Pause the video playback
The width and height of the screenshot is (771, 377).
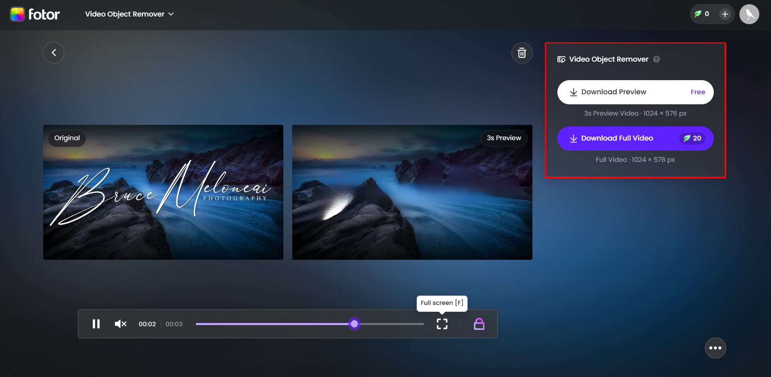pyautogui.click(x=96, y=324)
